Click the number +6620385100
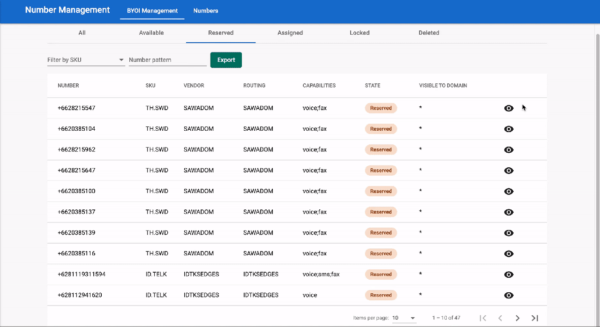600x327 pixels. tap(76, 191)
